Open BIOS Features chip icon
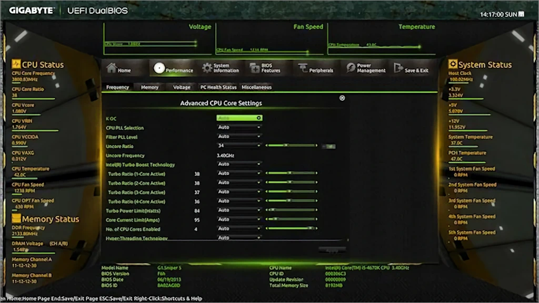This screenshot has height=303, width=539. tap(255, 68)
